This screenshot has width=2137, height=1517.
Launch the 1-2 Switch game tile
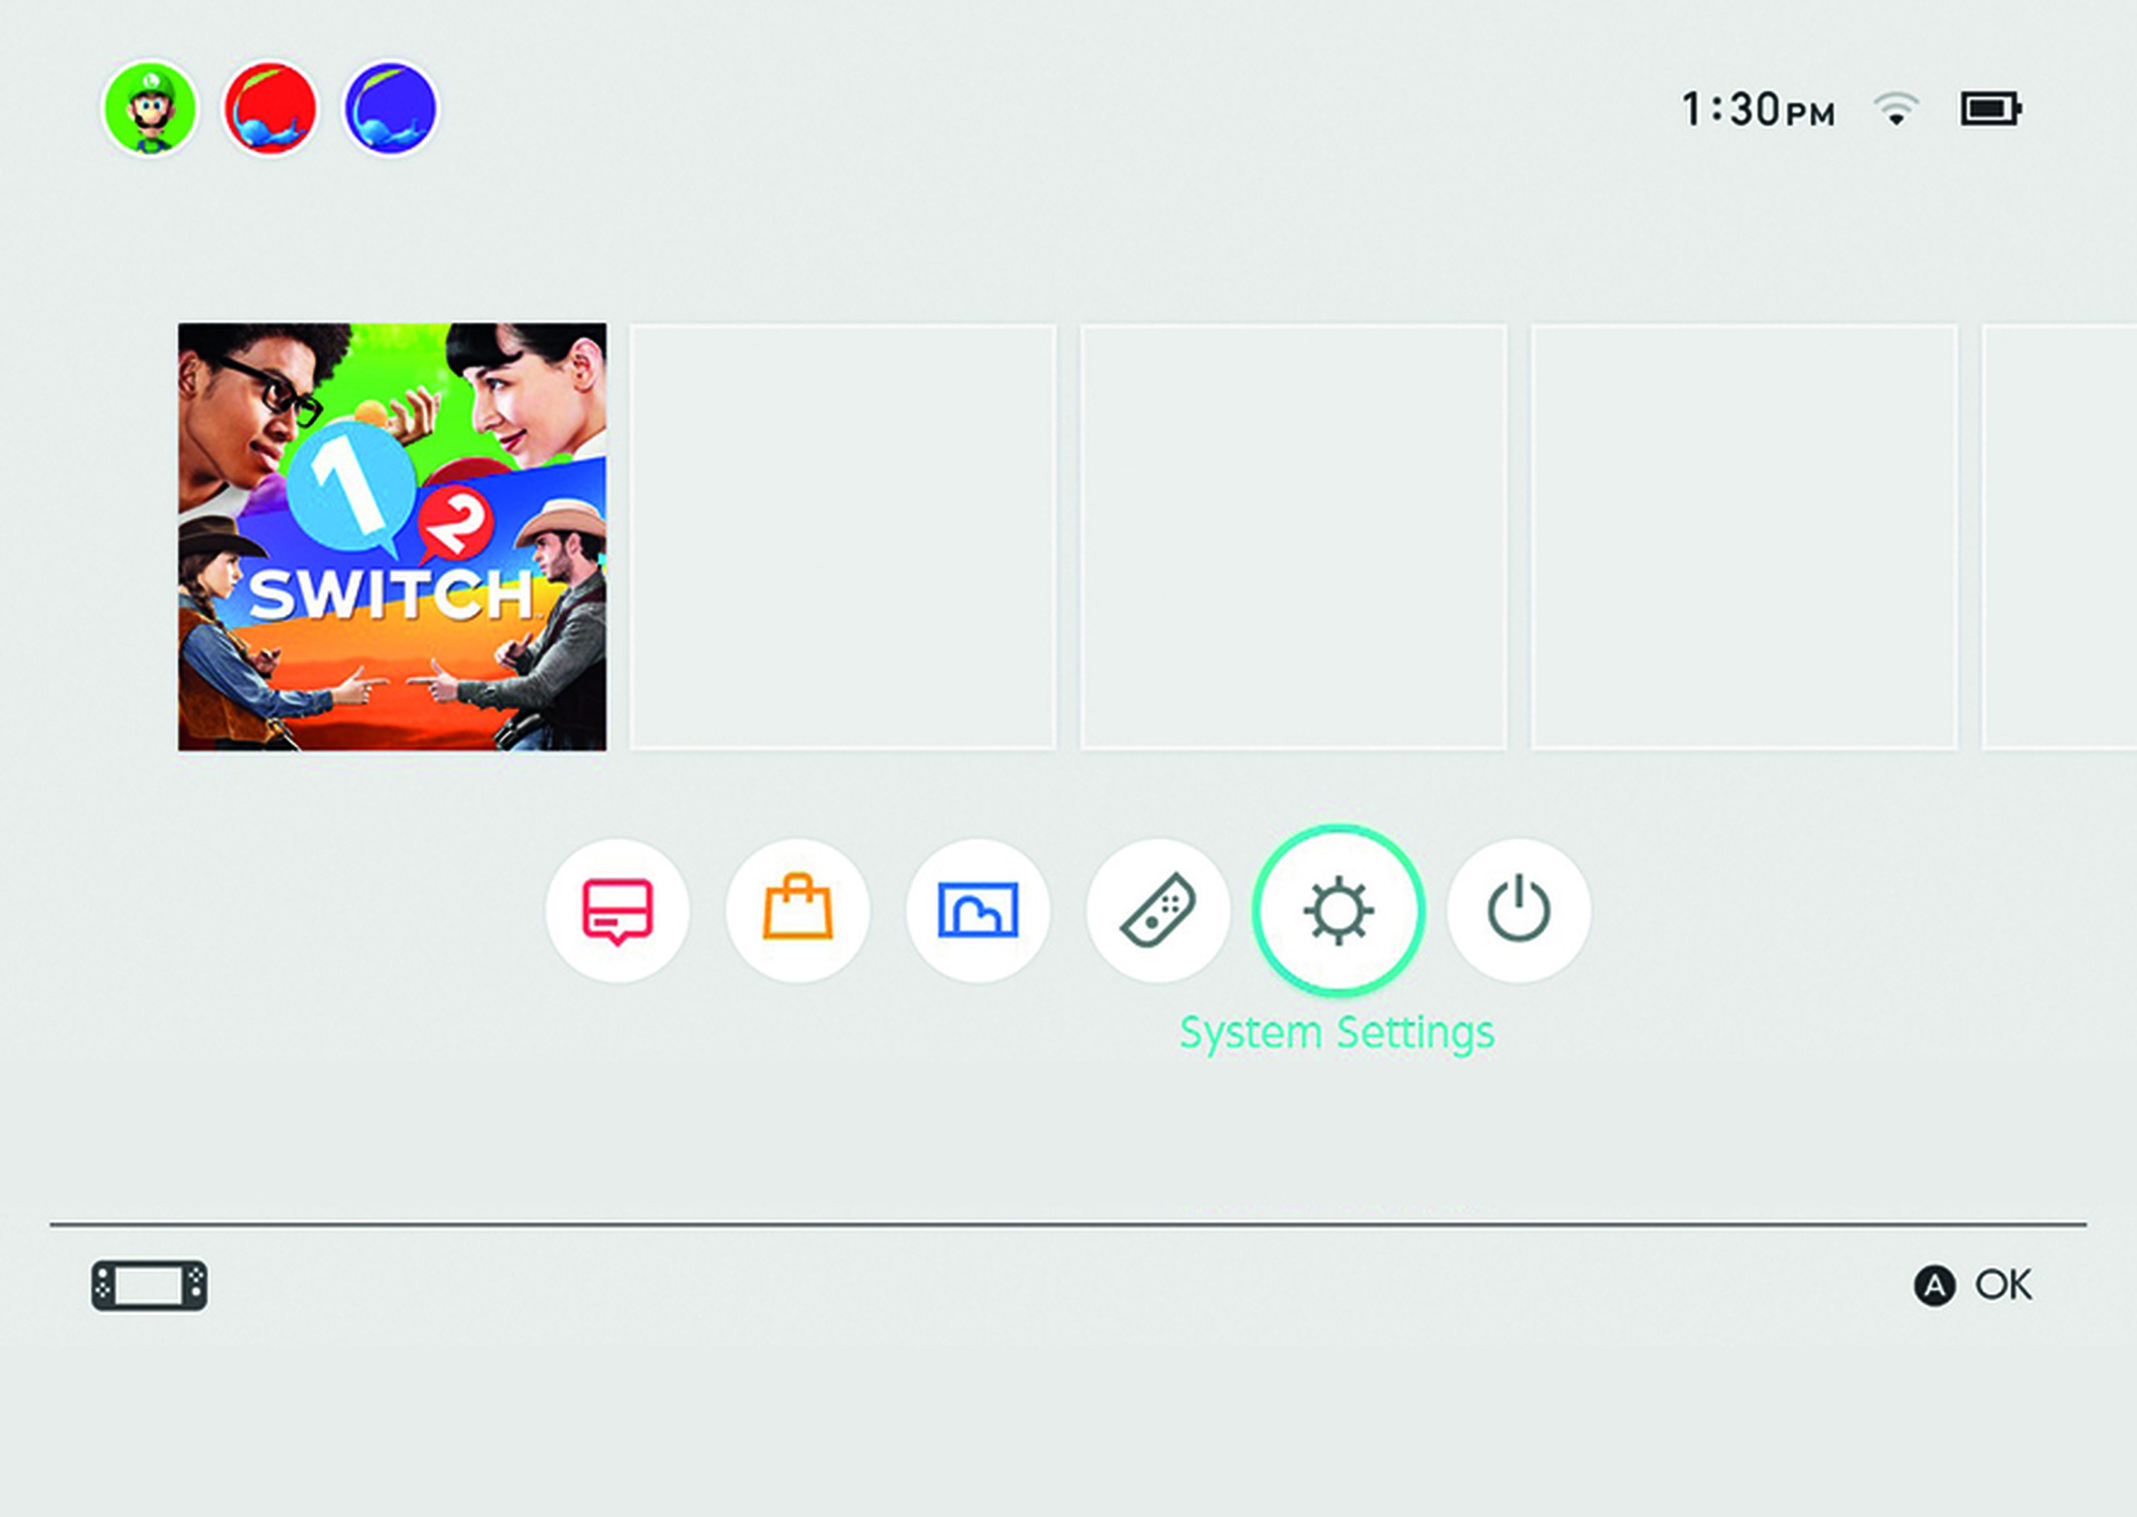(392, 537)
